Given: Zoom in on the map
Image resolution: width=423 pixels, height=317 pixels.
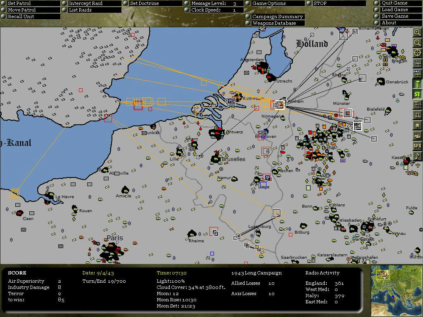Looking at the screenshot, I should point(417,33).
